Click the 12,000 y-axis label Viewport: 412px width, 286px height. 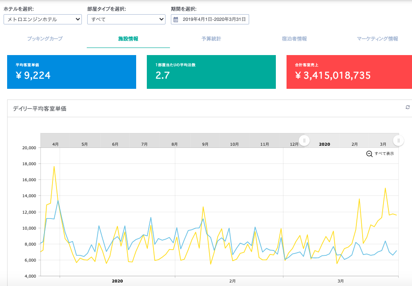click(x=29, y=212)
